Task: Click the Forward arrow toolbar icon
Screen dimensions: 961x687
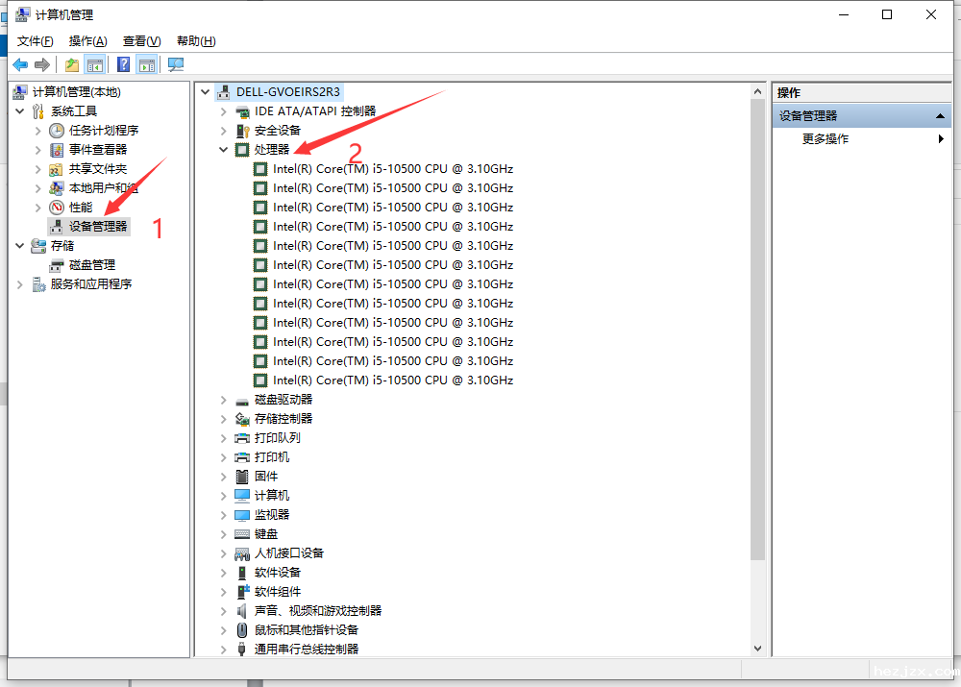Action: tap(41, 64)
